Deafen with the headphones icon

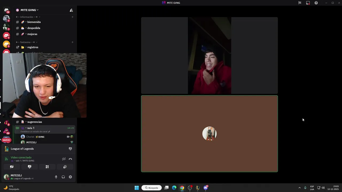tap(63, 177)
